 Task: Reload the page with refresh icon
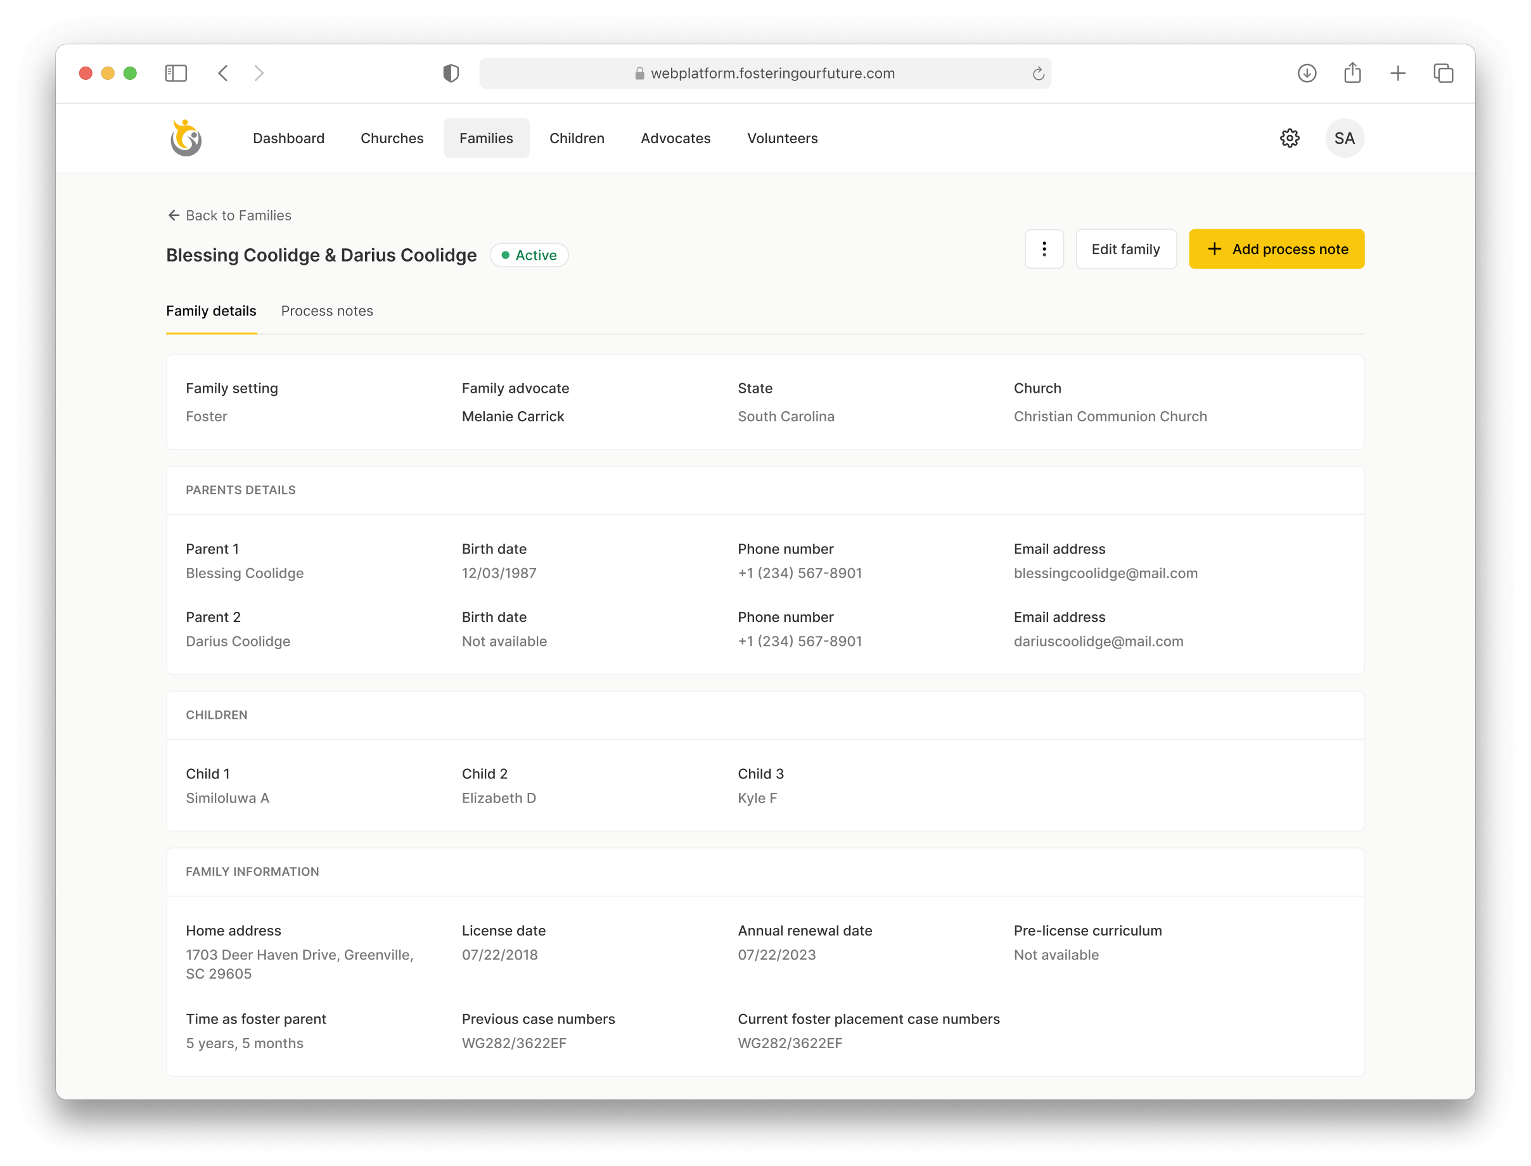click(1038, 73)
